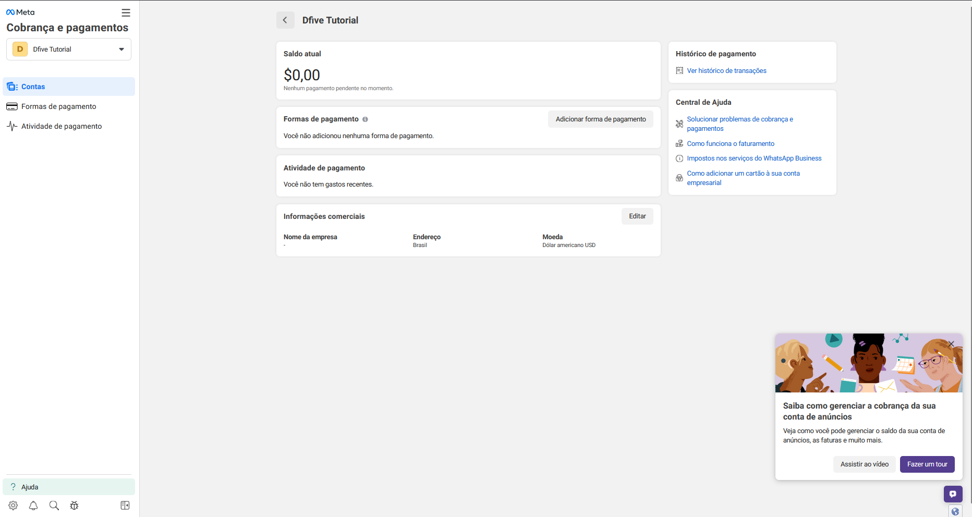
Task: Go to Atividade de pagamento sidebar item
Action: [61, 126]
